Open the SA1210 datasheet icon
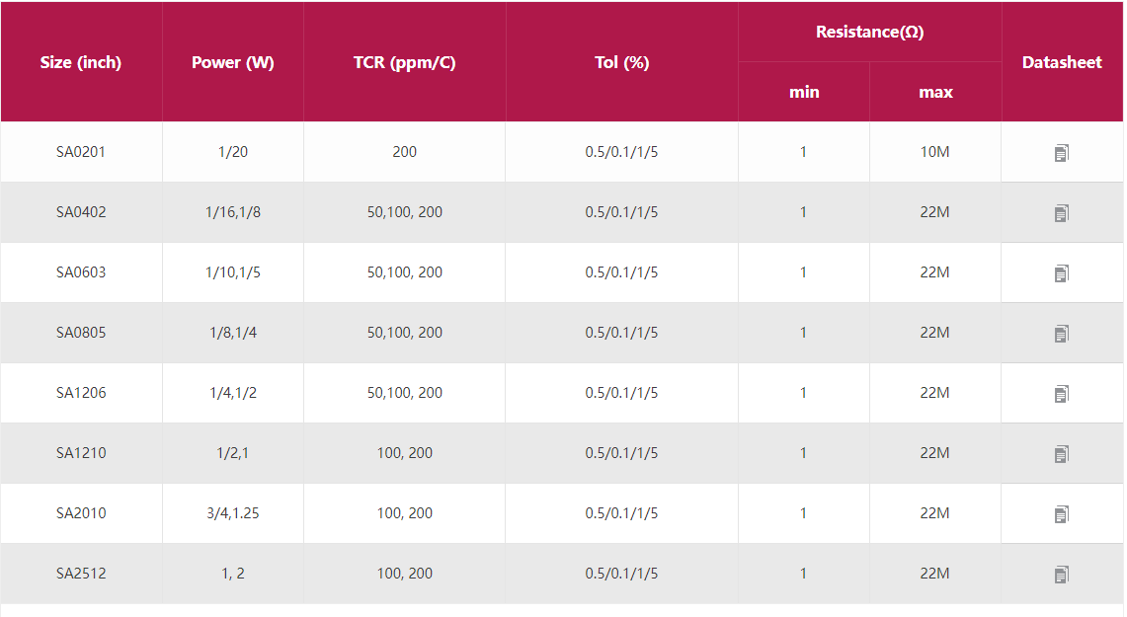Viewport: 1127px width, 617px height. 1062,454
